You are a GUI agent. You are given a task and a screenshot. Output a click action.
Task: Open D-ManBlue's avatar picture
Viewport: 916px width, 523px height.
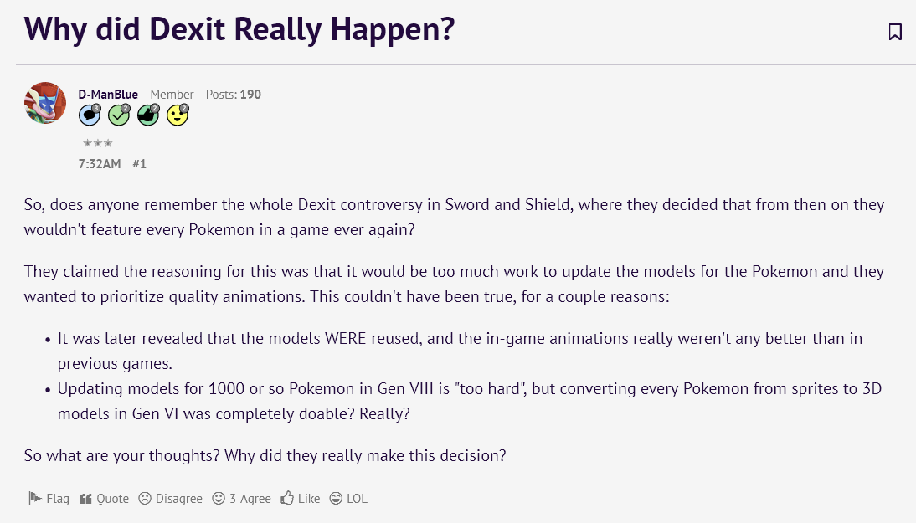[45, 103]
